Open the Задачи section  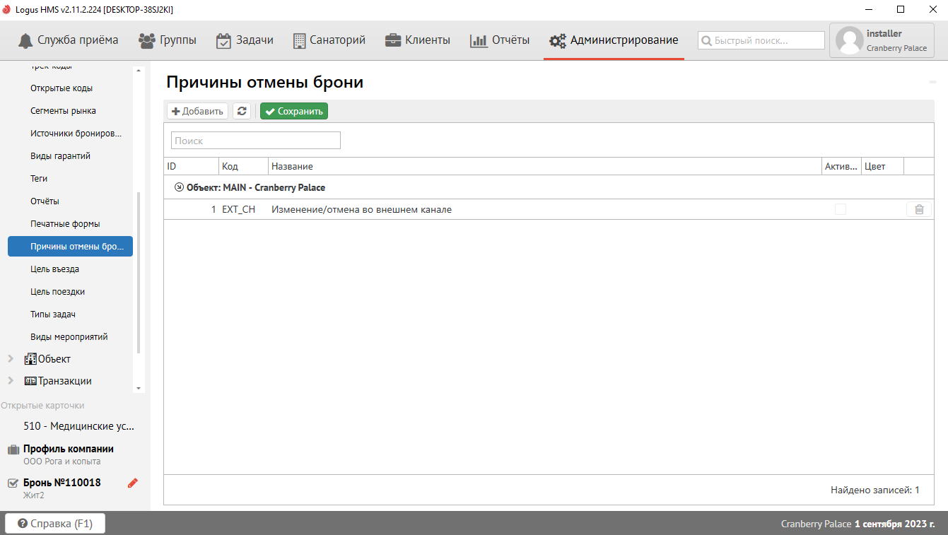[245, 40]
